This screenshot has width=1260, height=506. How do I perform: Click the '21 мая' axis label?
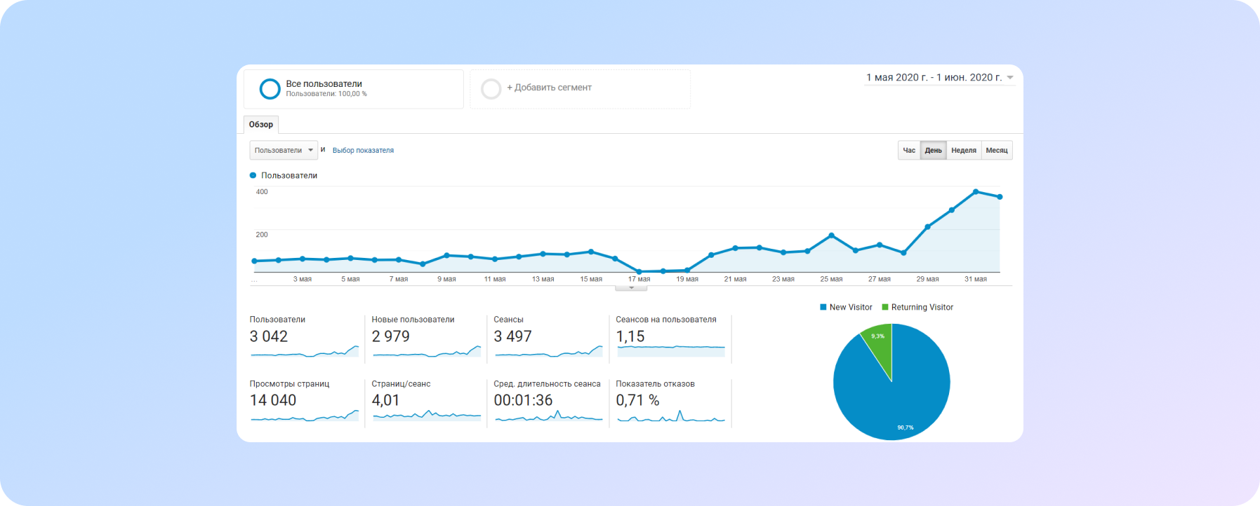pos(735,279)
